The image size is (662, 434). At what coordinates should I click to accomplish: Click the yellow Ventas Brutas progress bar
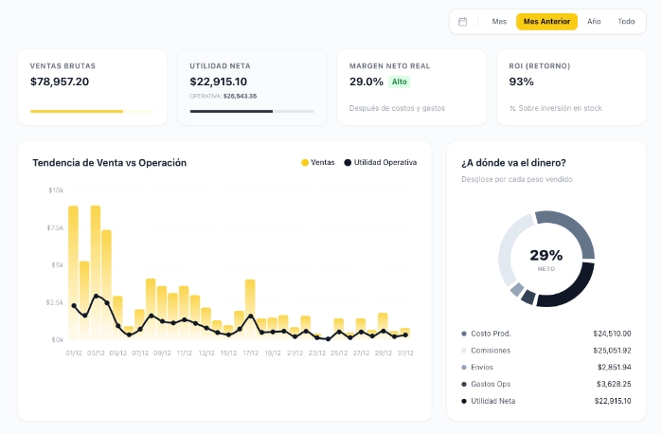[77, 111]
